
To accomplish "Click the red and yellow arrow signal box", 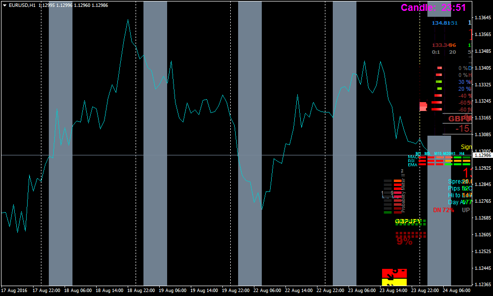I will (x=394, y=277).
